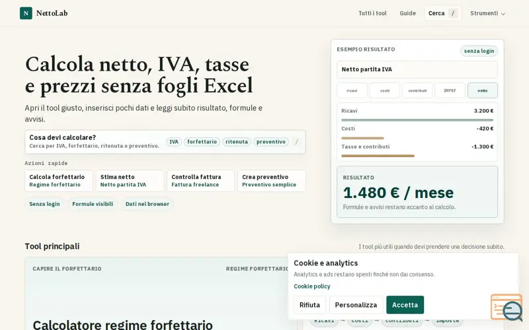Expand the Strumenti dropdown
Viewport: 529px width, 330px height.
click(487, 13)
